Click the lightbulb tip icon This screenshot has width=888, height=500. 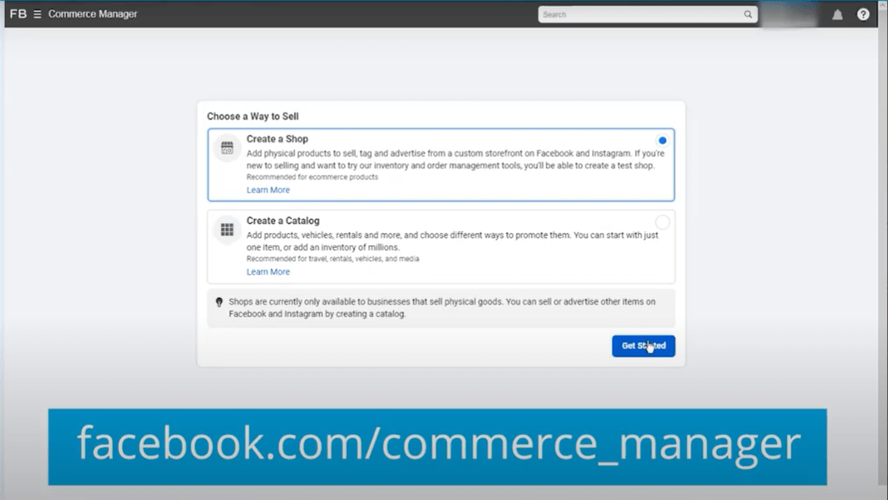click(x=219, y=302)
